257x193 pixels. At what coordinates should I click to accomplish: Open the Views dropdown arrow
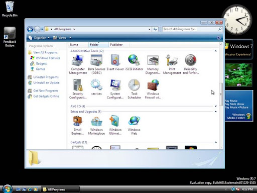click(x=70, y=38)
